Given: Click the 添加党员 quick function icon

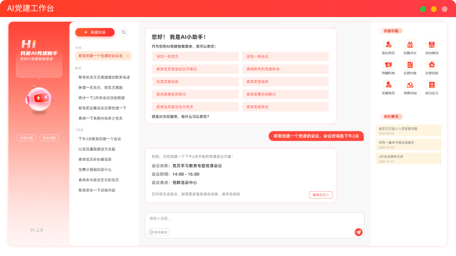Looking at the screenshot, I should (388, 45).
